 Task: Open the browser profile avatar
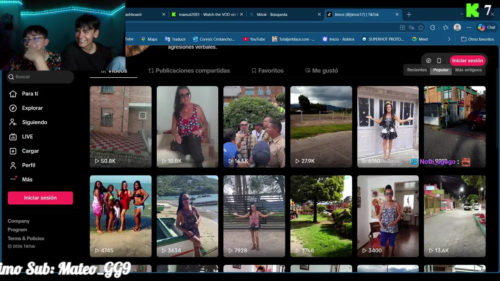(457, 27)
